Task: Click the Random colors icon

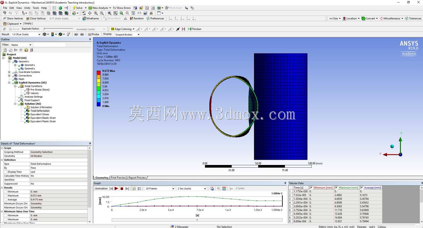Action: [x=137, y=19]
